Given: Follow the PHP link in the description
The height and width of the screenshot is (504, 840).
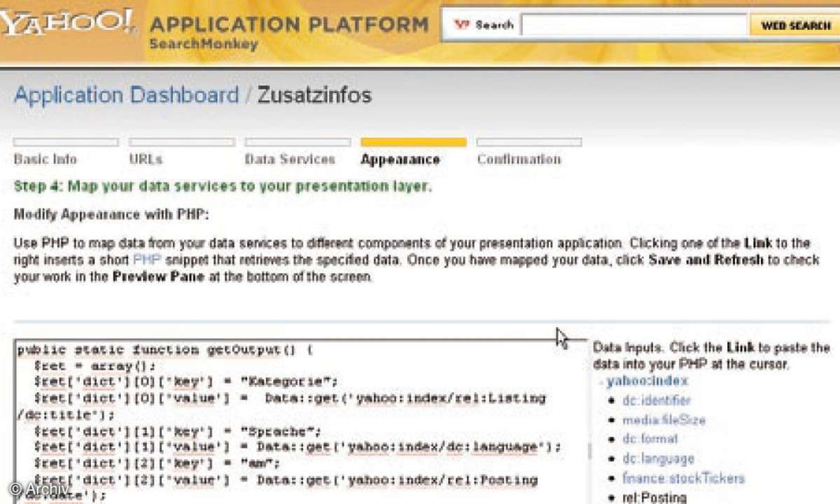Looking at the screenshot, I should [x=146, y=260].
